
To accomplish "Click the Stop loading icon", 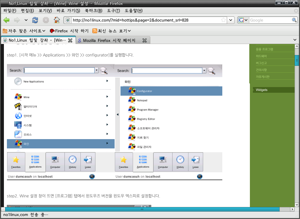I will 46,20.
